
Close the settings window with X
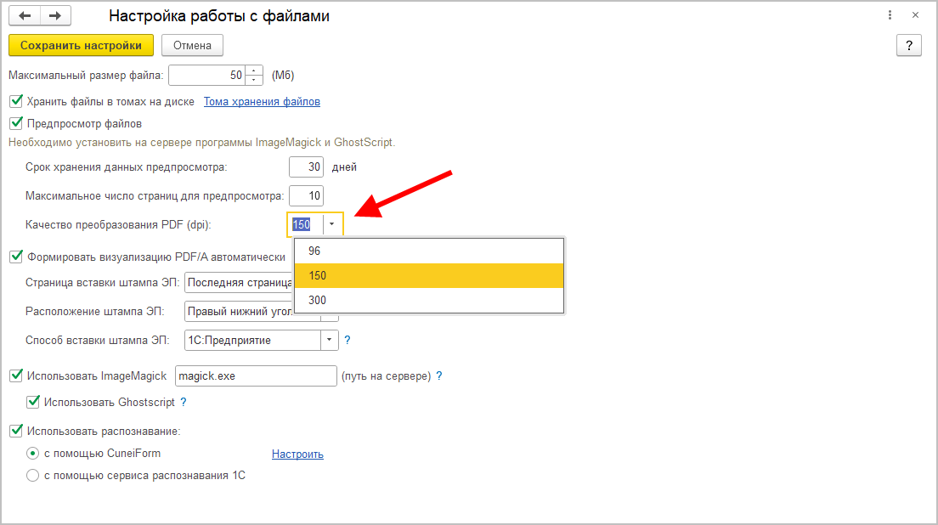[915, 15]
